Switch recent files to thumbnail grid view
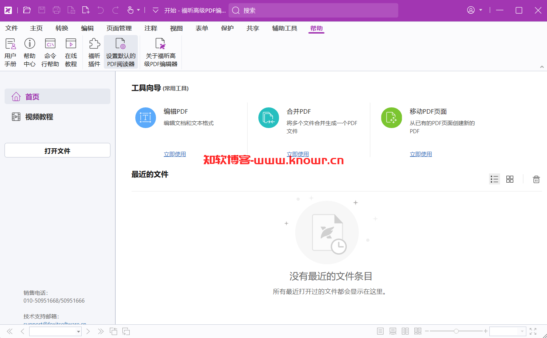Screen dimensions: 547x338 pyautogui.click(x=510, y=179)
